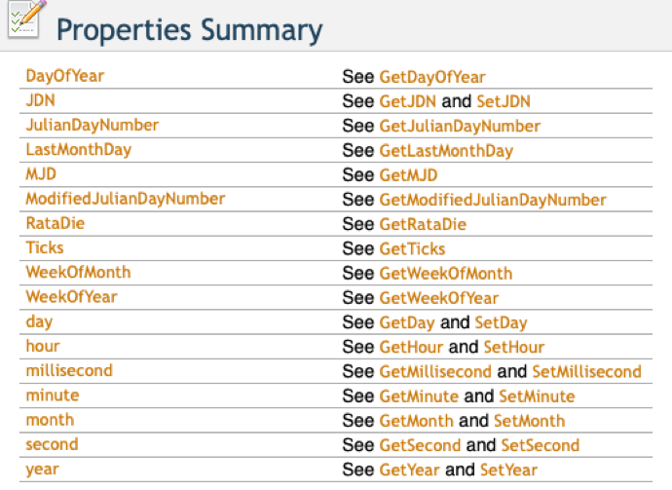
Task: Click the SetYear method link
Action: tap(508, 470)
